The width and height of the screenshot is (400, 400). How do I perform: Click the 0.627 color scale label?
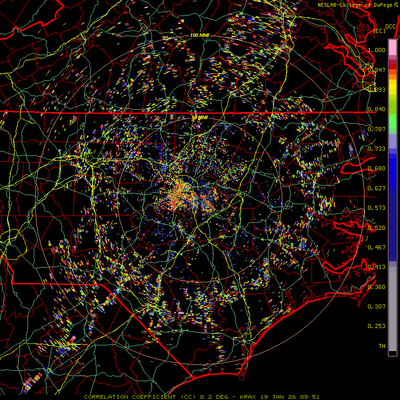tap(376, 188)
